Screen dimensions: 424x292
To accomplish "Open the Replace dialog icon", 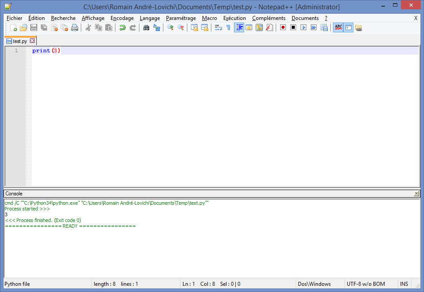I will [x=157, y=27].
